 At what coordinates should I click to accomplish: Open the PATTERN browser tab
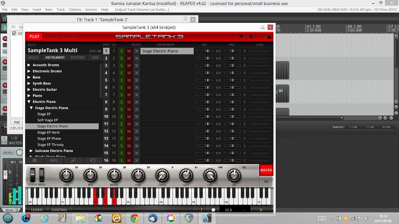78,58
